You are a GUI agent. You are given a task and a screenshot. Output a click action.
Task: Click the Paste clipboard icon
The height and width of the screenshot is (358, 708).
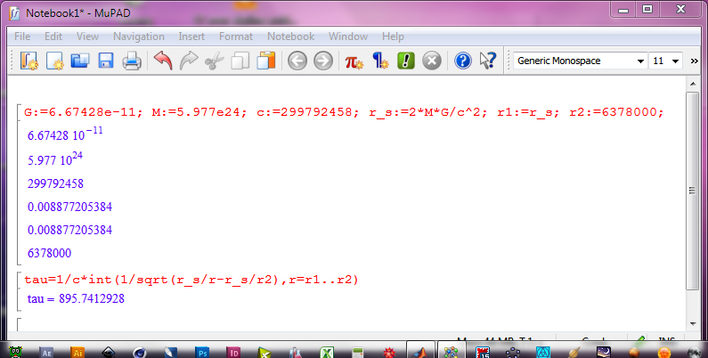click(x=265, y=61)
